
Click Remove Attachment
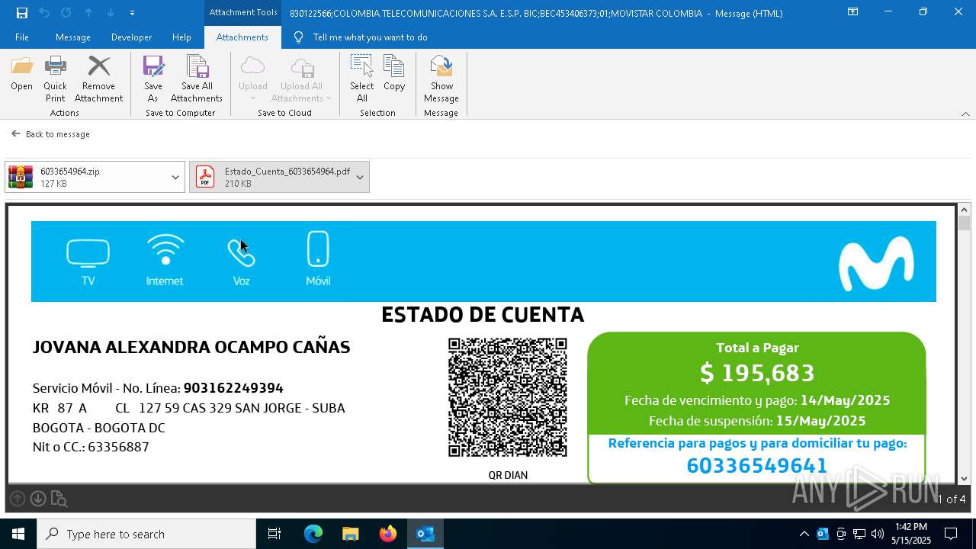point(98,79)
